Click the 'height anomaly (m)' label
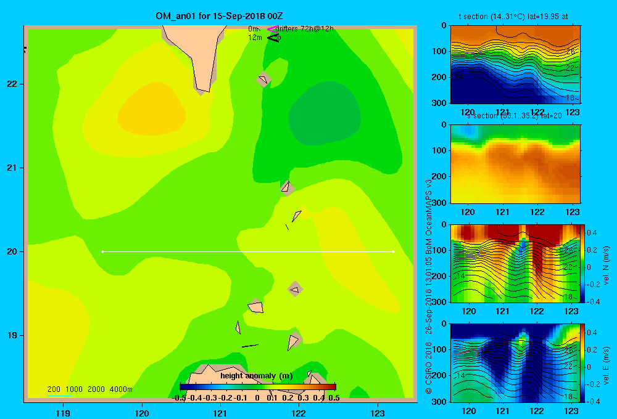The image size is (617, 419). [257, 376]
